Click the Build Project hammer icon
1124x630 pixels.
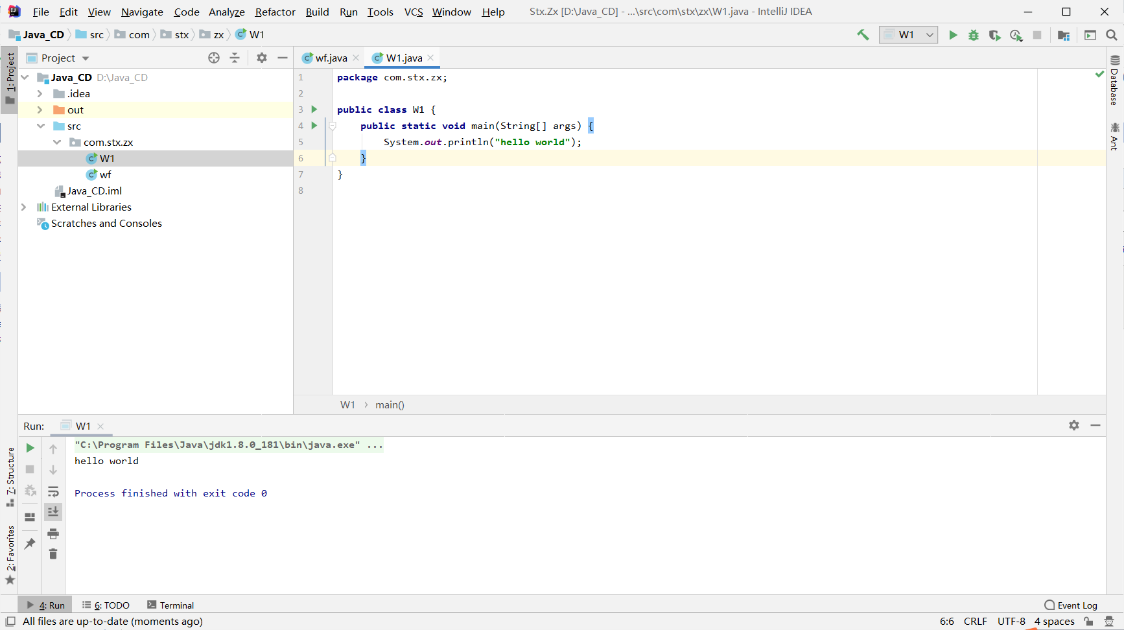863,35
